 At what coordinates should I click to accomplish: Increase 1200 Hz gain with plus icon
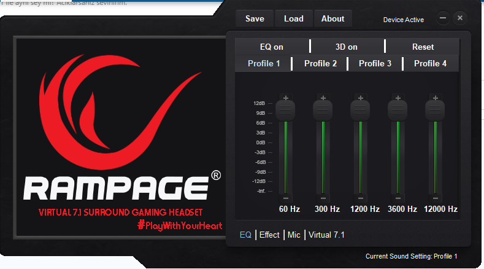click(361, 98)
